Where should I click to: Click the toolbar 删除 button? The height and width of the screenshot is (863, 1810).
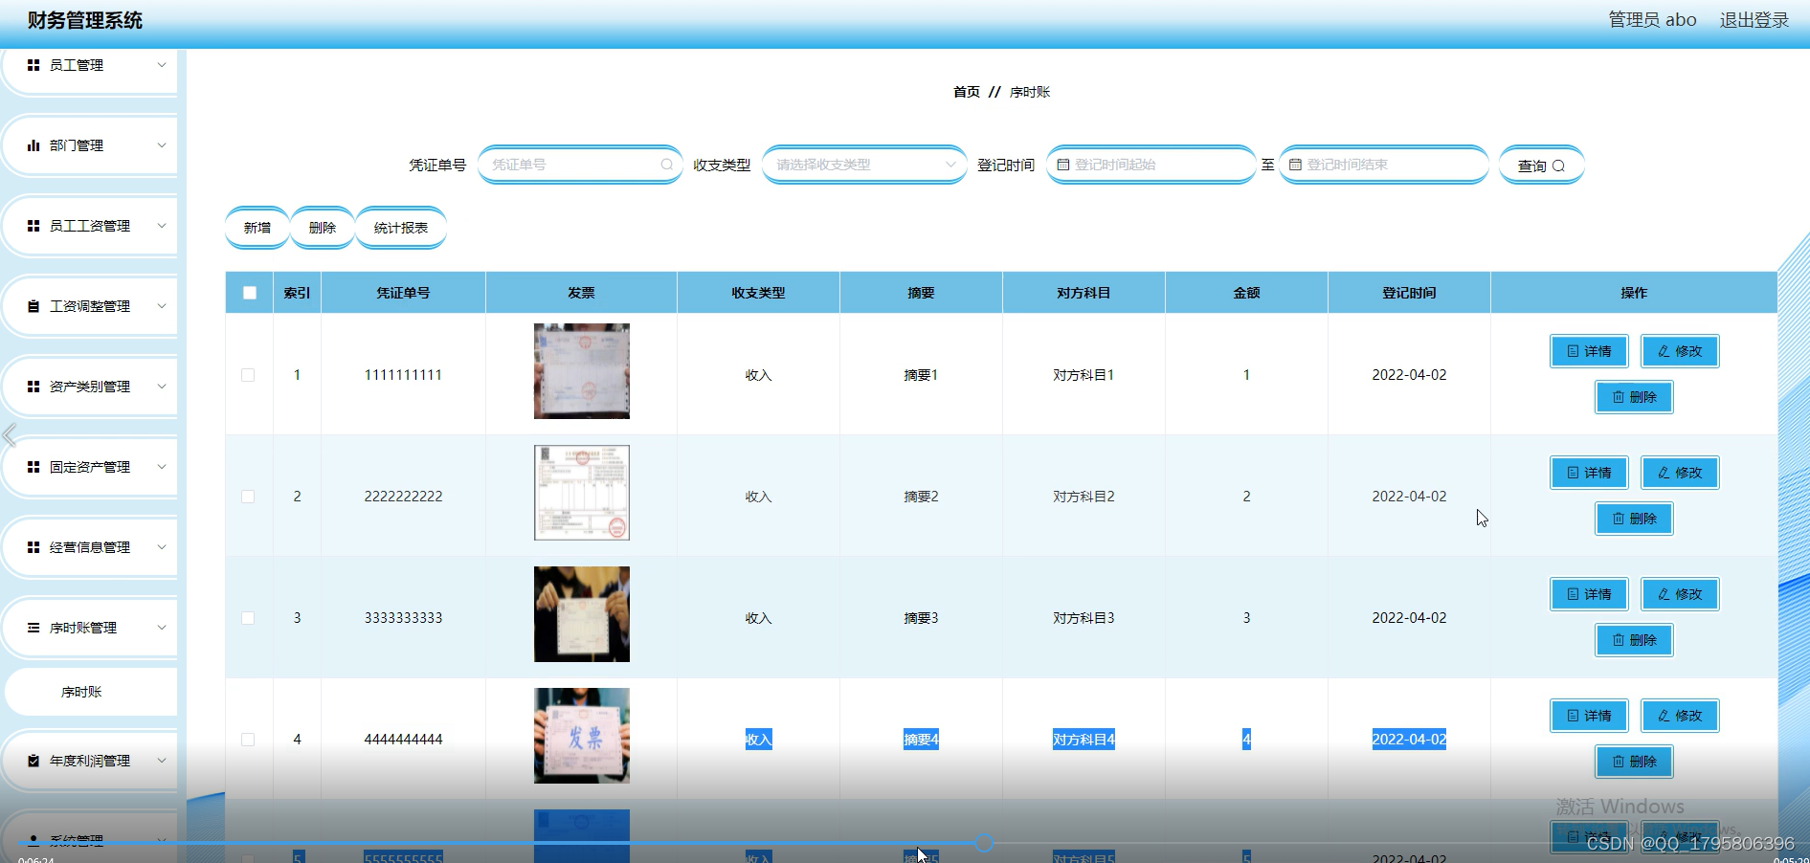pyautogui.click(x=323, y=228)
